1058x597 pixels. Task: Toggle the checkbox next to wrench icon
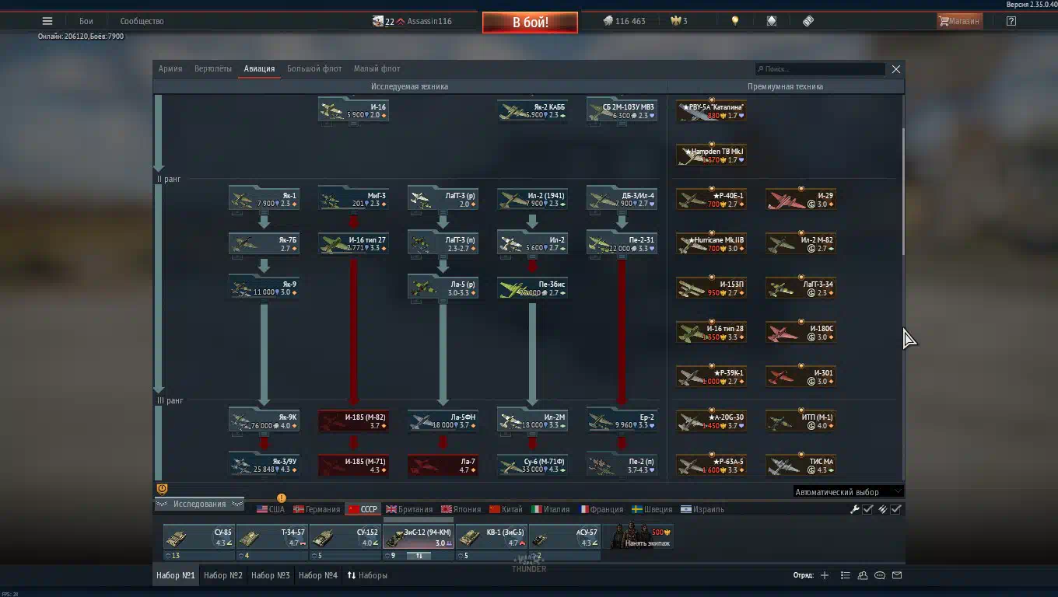coord(868,509)
